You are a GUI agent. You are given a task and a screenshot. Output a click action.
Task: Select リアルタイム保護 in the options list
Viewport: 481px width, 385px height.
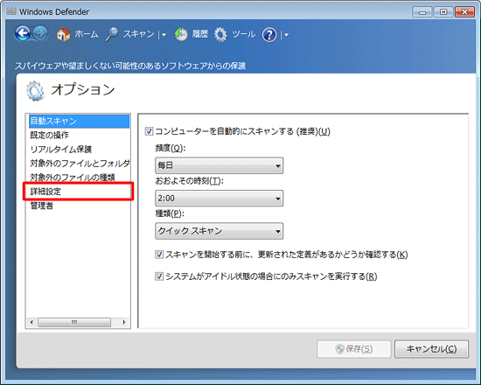pos(79,150)
